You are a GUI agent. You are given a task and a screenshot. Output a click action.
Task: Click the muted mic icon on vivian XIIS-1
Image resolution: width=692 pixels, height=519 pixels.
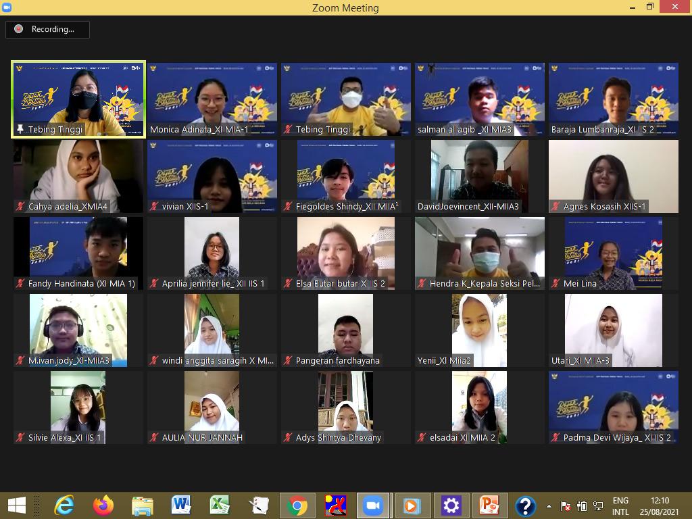[155, 207]
